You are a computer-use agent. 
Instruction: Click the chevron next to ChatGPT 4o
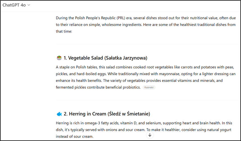29,5
